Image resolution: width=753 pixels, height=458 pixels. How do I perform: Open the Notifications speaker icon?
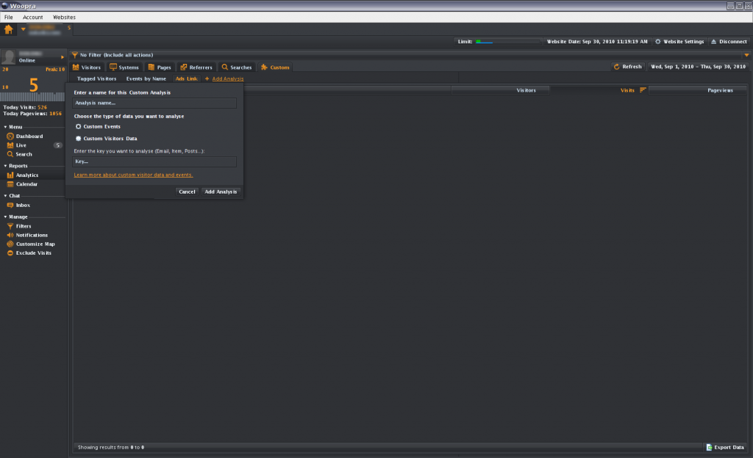click(10, 235)
